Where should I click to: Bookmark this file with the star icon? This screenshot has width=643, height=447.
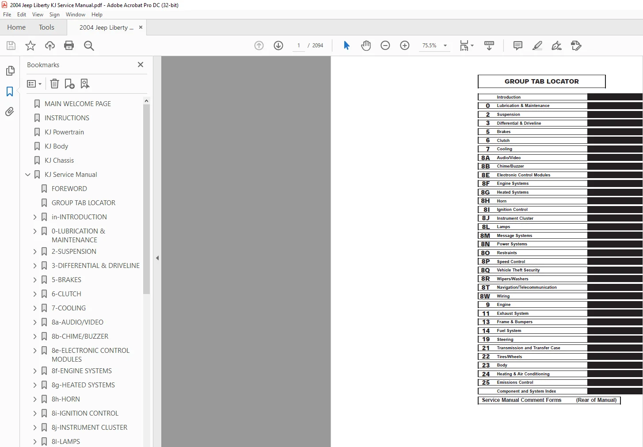pyautogui.click(x=30, y=46)
